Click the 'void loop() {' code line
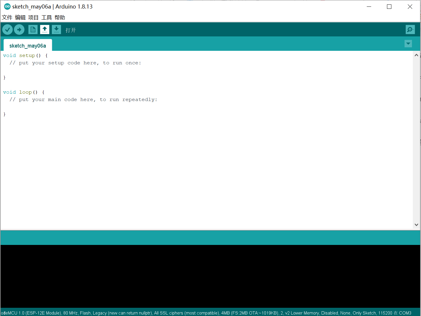Screen dimensions: 421x316 (x=24, y=92)
